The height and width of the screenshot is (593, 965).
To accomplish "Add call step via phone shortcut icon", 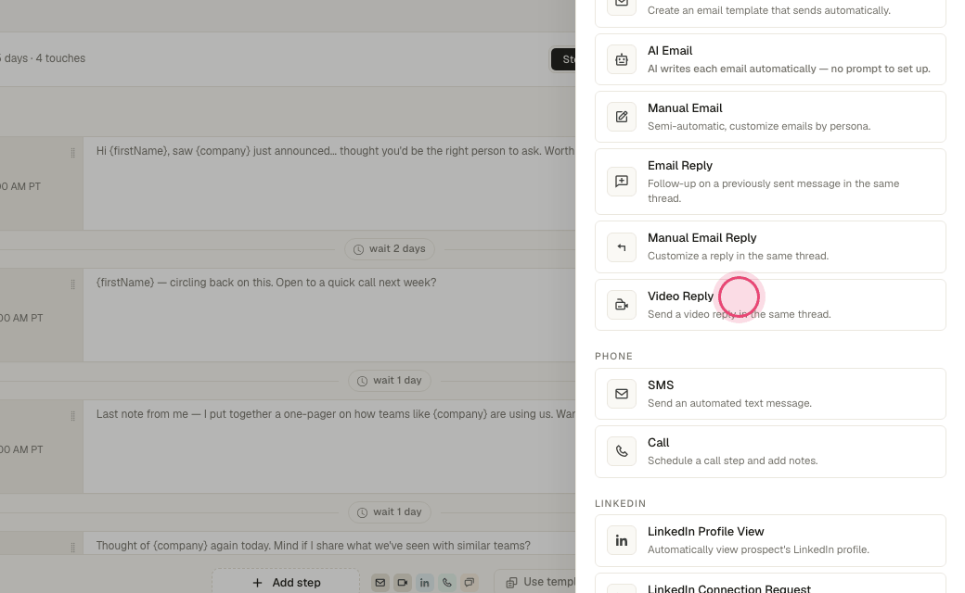I will click(x=447, y=583).
